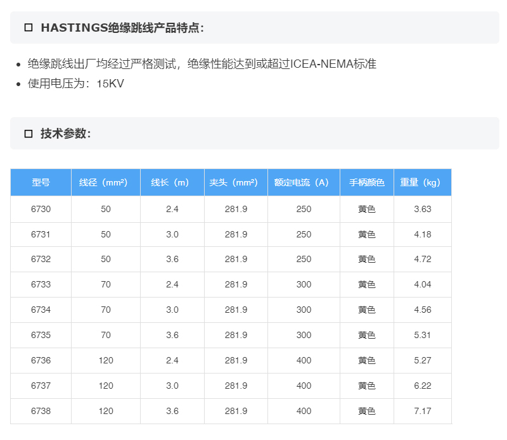Image resolution: width=507 pixels, height=440 pixels.
Task: Click weight value 4.04
Action: (423, 284)
